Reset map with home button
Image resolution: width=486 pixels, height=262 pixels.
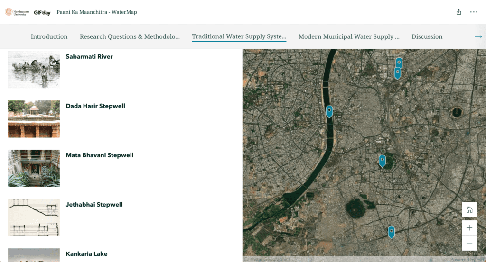pos(469,210)
